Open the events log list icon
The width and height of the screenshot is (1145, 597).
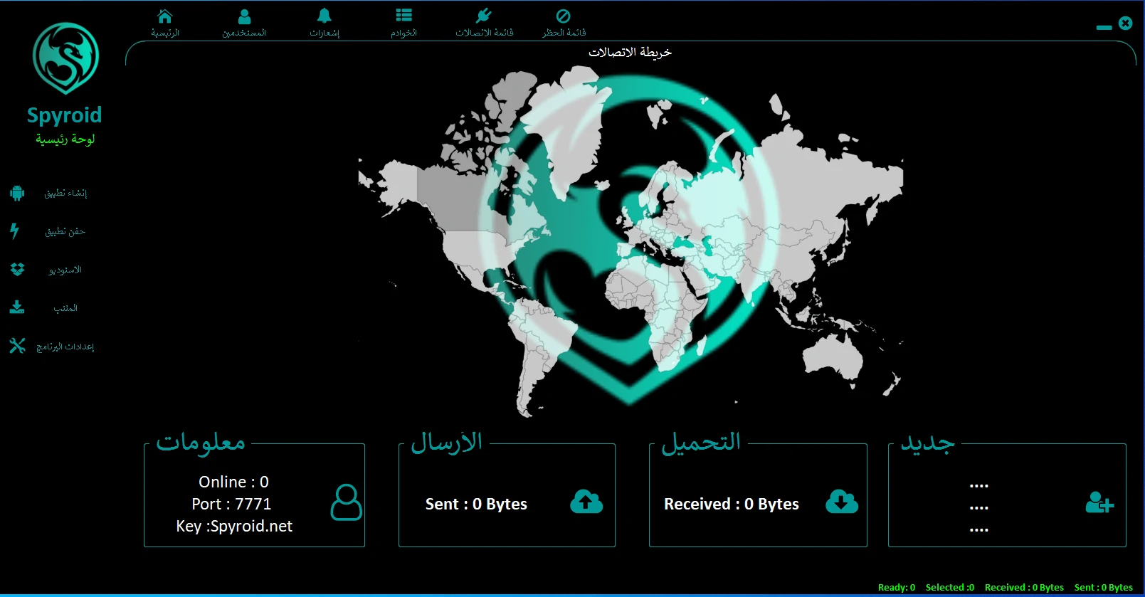point(403,16)
